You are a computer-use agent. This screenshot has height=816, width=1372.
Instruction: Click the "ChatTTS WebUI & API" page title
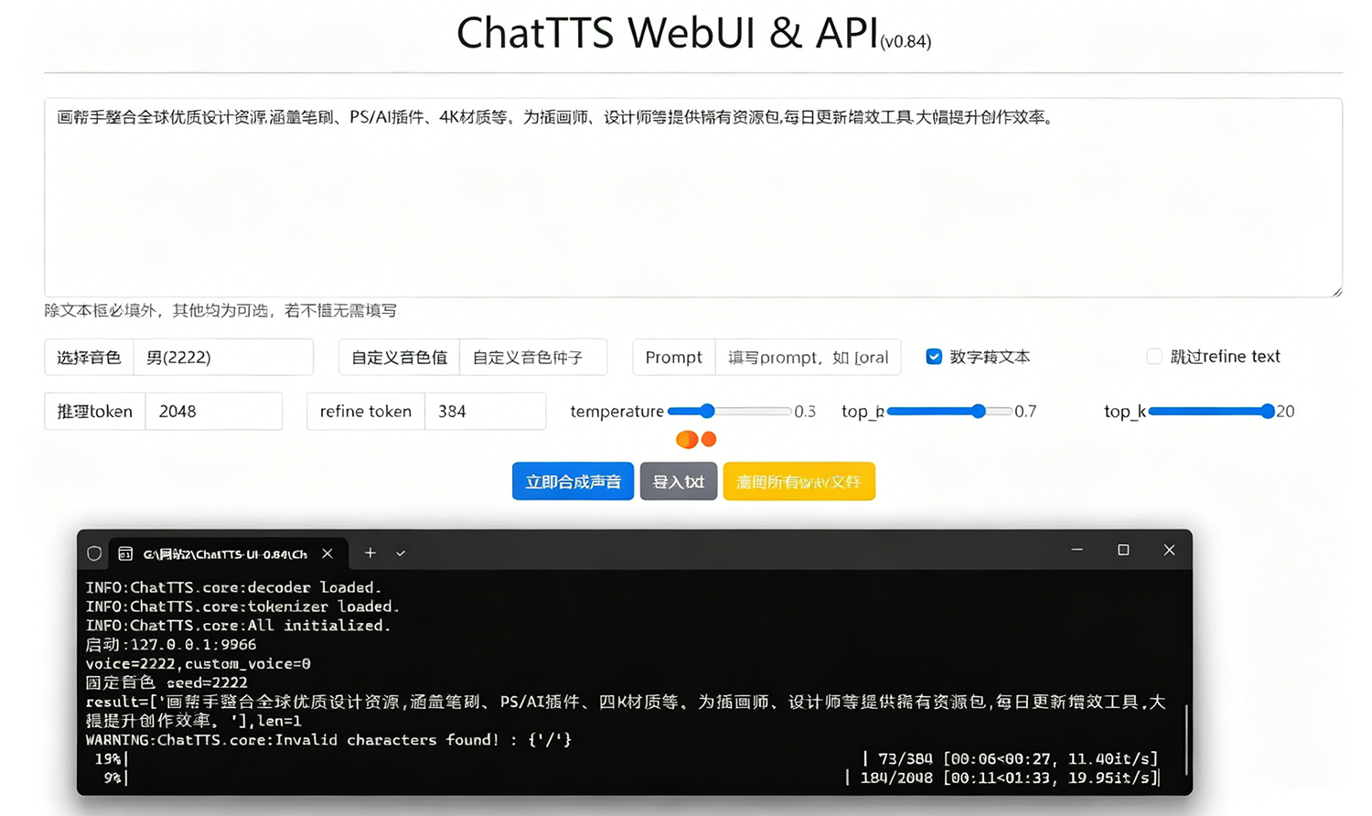pyautogui.click(x=668, y=33)
